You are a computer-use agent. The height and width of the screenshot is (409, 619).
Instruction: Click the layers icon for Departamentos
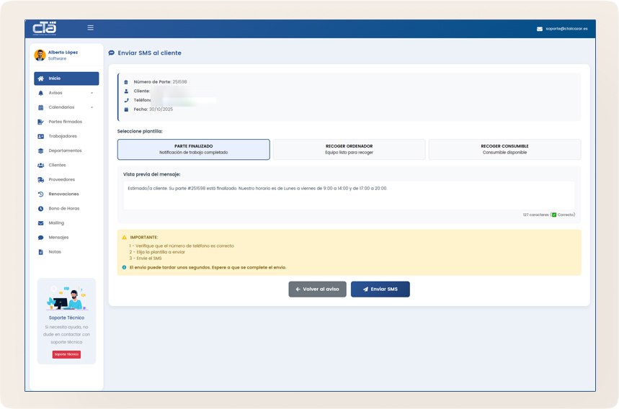[x=40, y=150]
